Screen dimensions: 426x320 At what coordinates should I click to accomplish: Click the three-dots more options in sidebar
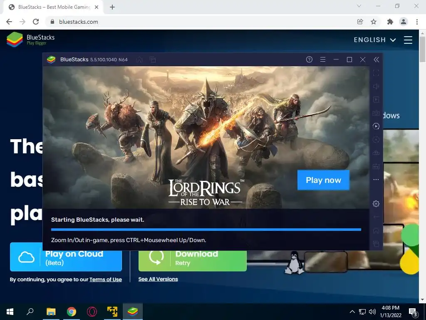pos(376,180)
